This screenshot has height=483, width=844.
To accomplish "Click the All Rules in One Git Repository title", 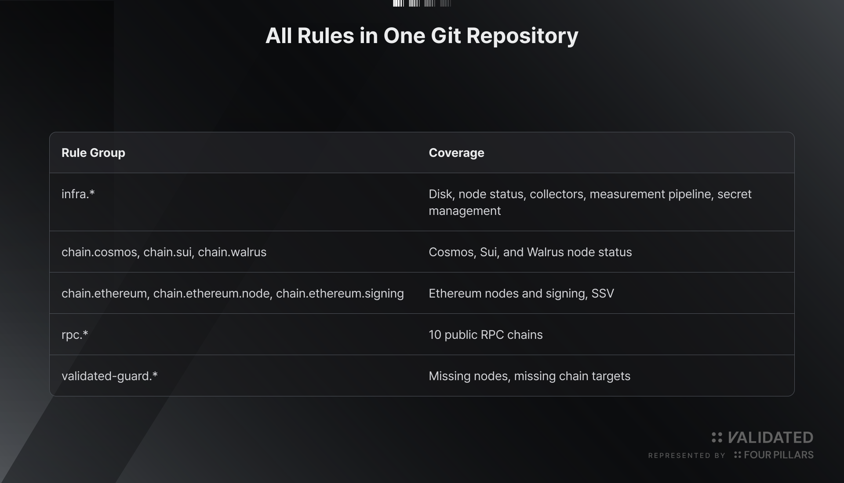I will [x=422, y=36].
